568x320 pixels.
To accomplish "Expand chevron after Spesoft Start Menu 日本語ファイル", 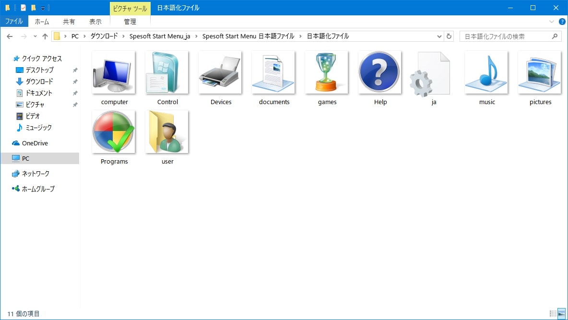I will pos(300,36).
